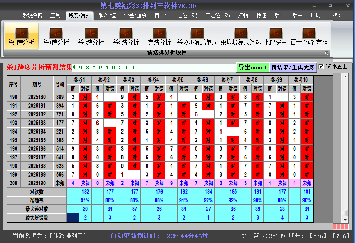Image resolution: width=355 pixels, height=243 pixels.
Task: Click the 导出excel button
Action: click(253, 67)
